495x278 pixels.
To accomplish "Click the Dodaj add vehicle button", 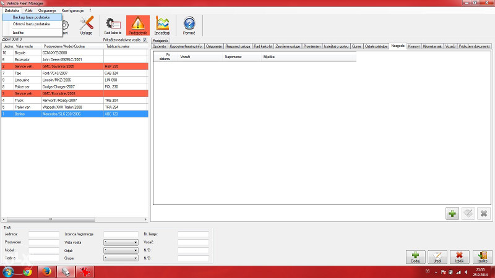I will pos(415,257).
